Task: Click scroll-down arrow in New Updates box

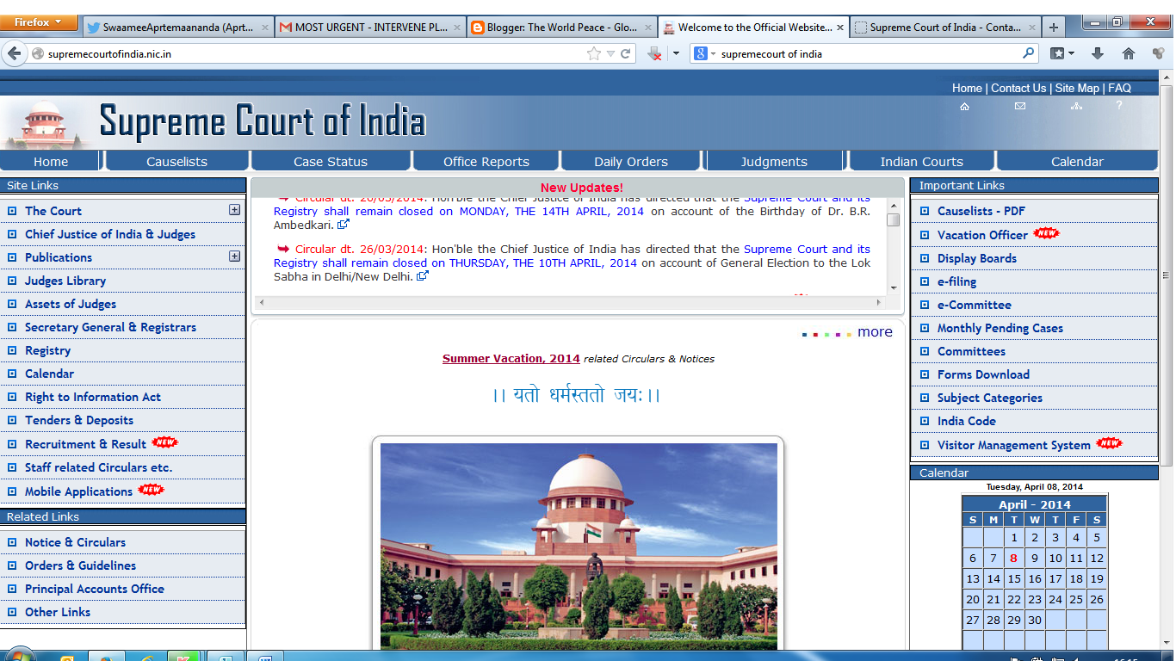Action: [x=894, y=287]
